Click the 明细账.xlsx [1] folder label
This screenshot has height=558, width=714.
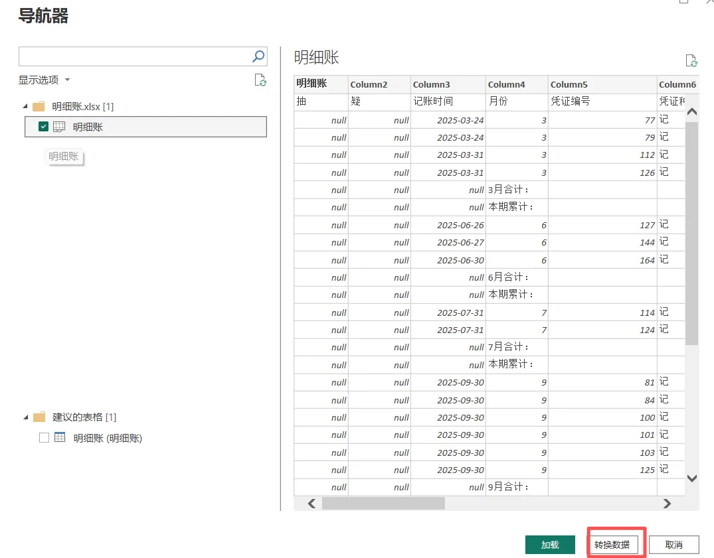click(x=82, y=106)
